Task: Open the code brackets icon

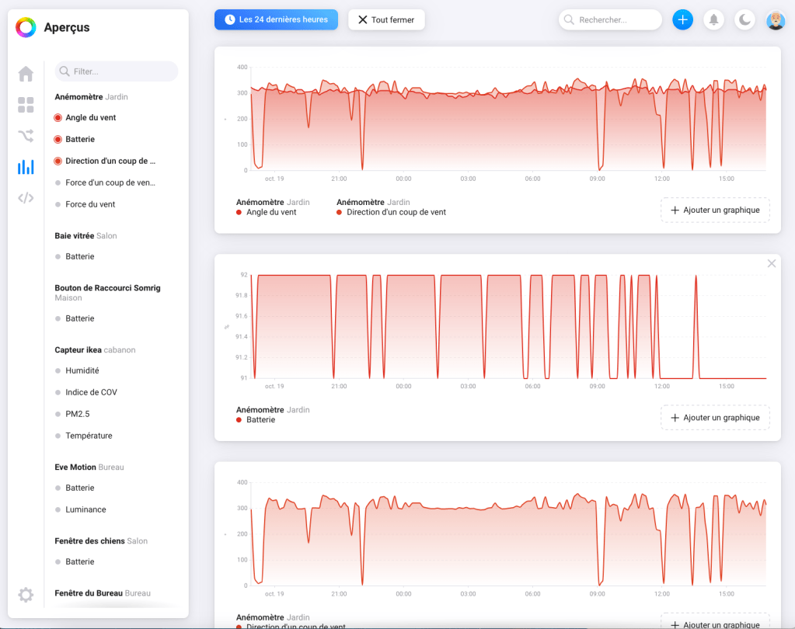Action: (x=26, y=198)
